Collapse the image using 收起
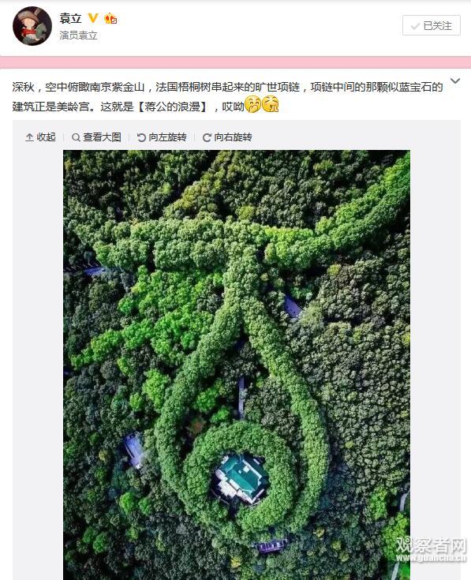Viewport: 471px width, 580px height. click(x=40, y=137)
